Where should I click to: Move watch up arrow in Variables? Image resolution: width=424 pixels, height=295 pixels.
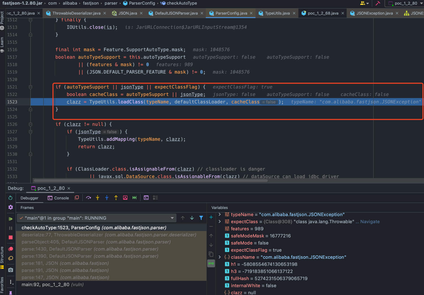211,236
